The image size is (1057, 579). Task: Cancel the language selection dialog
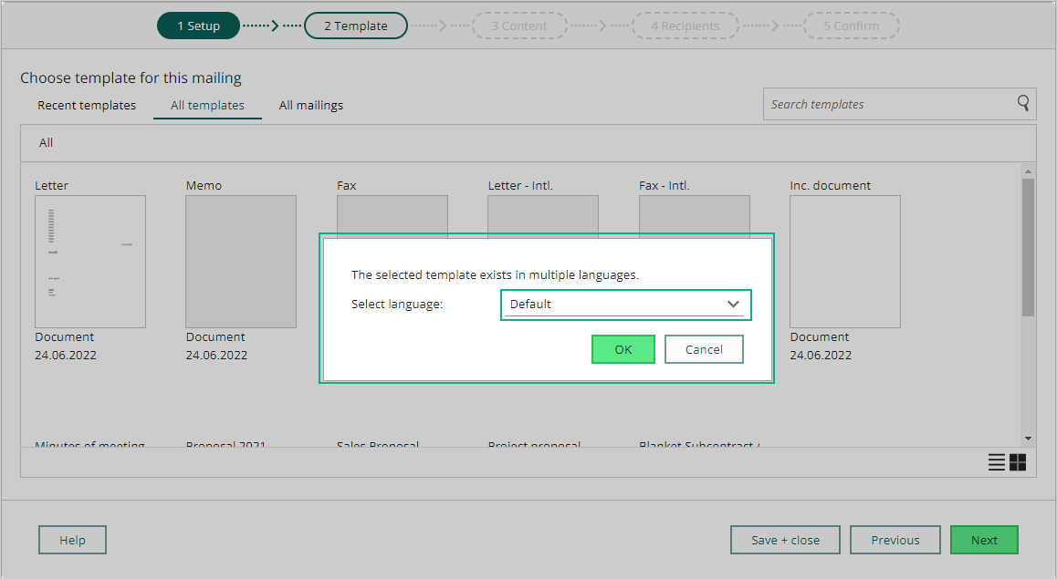704,349
